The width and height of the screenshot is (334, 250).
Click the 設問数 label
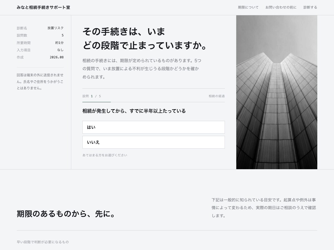point(22,35)
